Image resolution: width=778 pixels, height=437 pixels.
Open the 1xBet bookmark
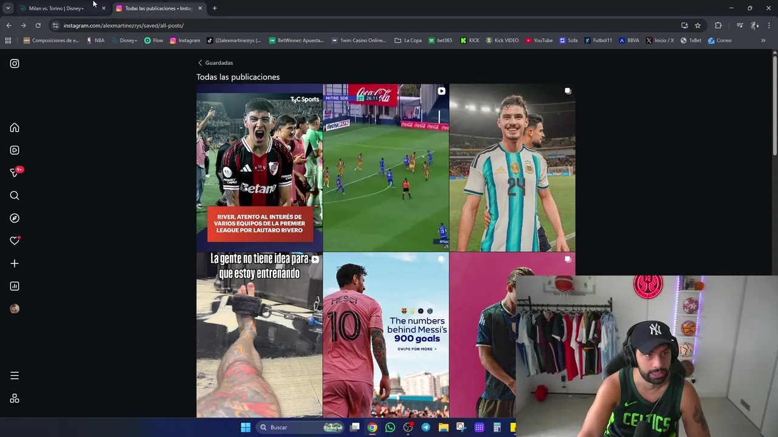691,41
